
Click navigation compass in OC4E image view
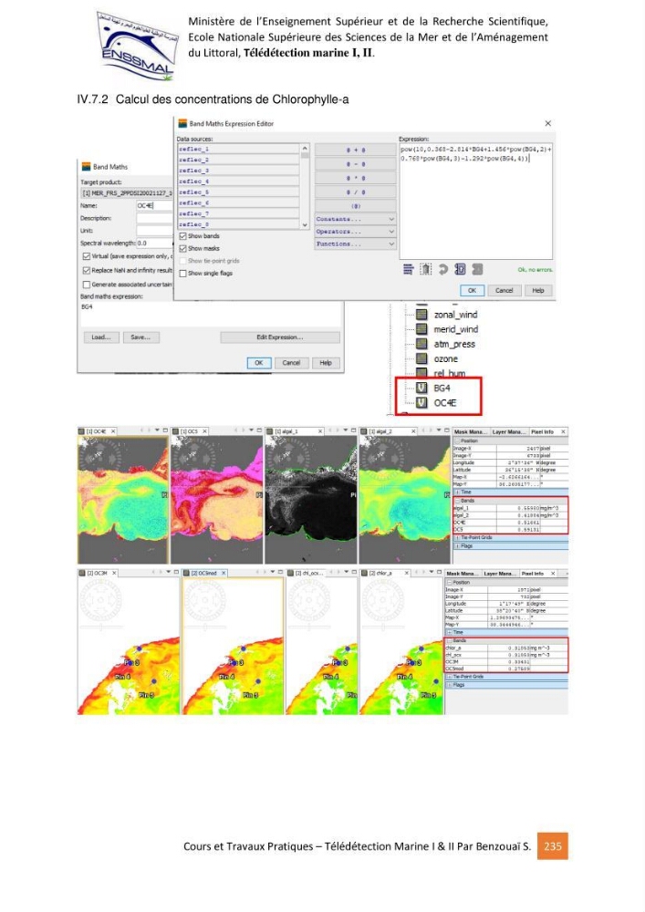102,460
